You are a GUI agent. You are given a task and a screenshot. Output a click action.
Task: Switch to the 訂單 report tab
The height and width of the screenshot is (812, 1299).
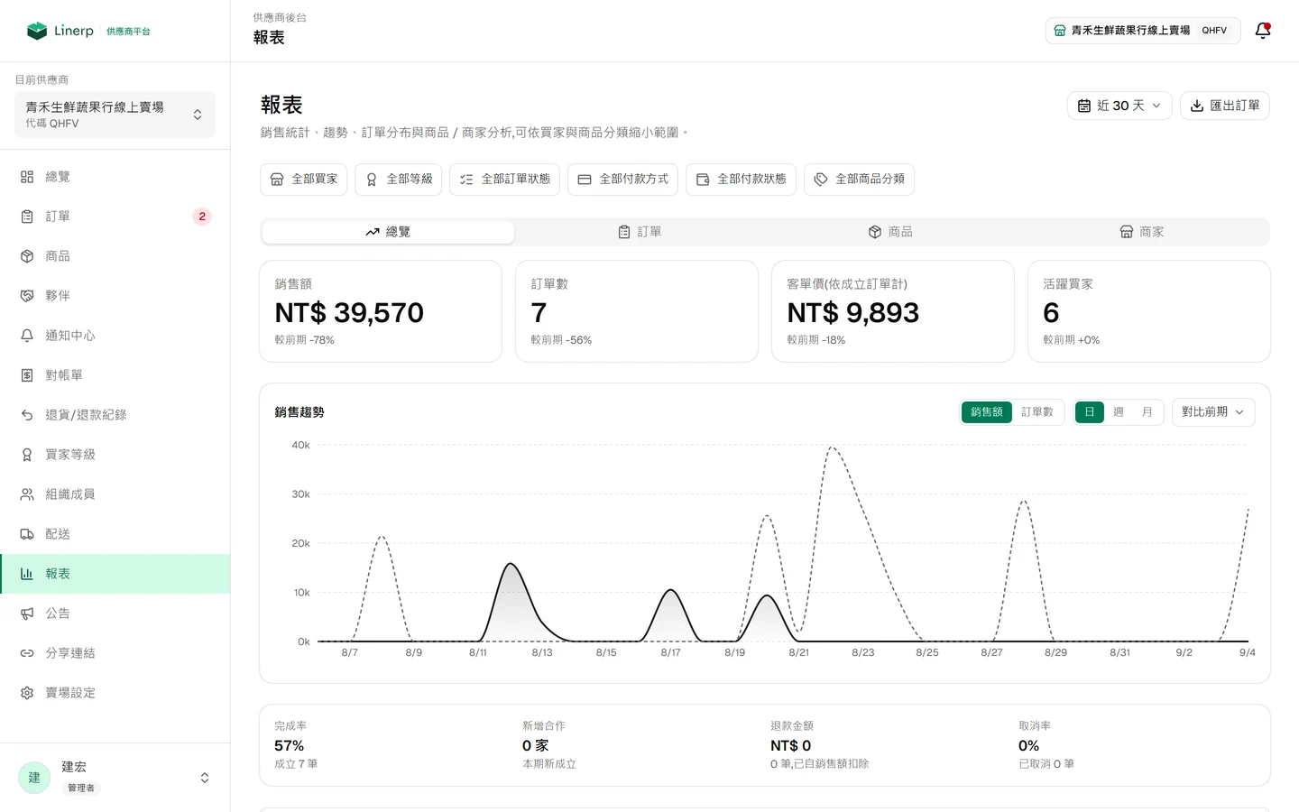(640, 232)
